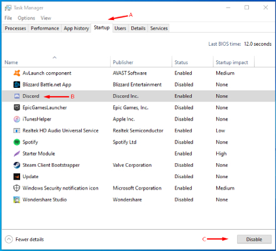Click the 'Fewer details' label
276x251 pixels.
tap(30, 239)
